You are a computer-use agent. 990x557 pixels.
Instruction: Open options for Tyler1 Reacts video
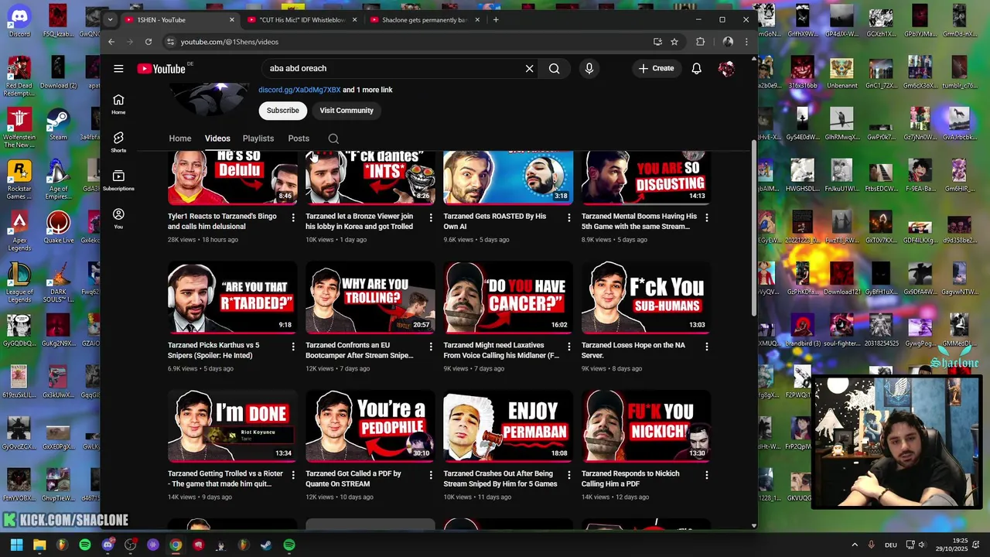click(x=293, y=218)
